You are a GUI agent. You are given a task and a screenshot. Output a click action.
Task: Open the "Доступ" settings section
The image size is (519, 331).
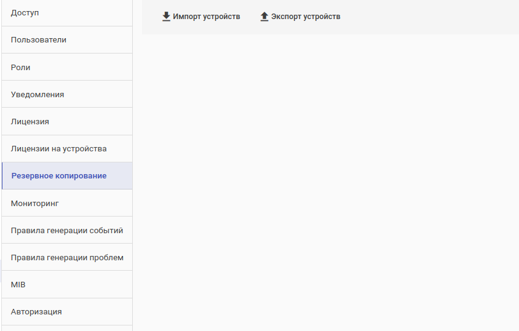click(66, 13)
